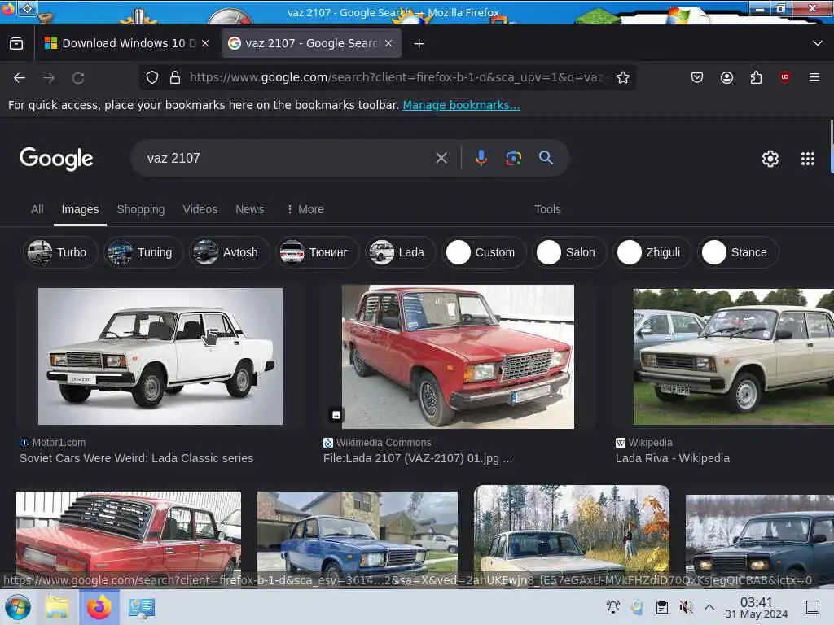834x625 pixels.
Task: Go back to the previous page
Action: [x=20, y=78]
